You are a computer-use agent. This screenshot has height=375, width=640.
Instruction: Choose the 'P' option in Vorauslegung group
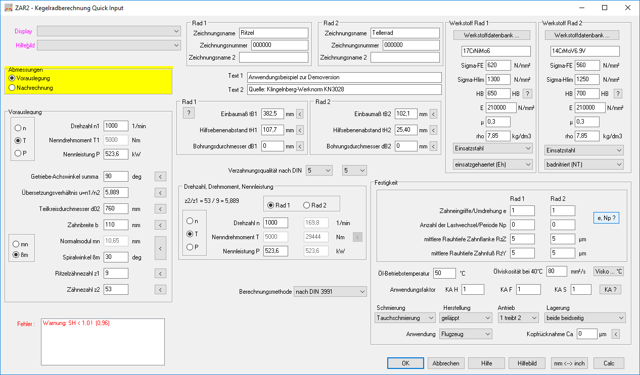click(21, 153)
